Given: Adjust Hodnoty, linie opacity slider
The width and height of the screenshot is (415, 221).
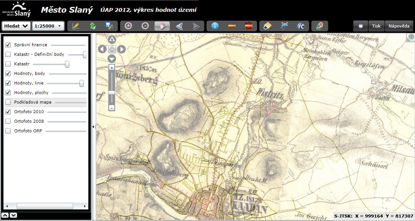Looking at the screenshot, I should 81,83.
